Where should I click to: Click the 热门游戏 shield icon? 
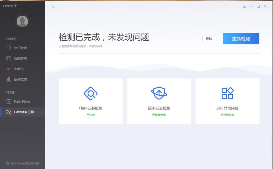(8, 48)
